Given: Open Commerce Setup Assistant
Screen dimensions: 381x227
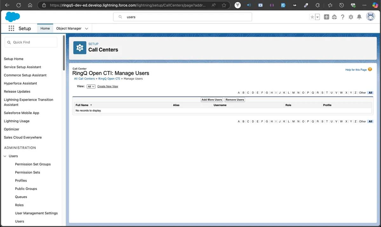Looking at the screenshot, I should (25, 75).
